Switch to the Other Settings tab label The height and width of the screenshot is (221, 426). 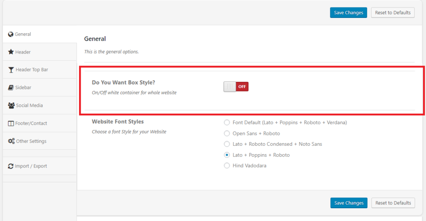(x=31, y=141)
